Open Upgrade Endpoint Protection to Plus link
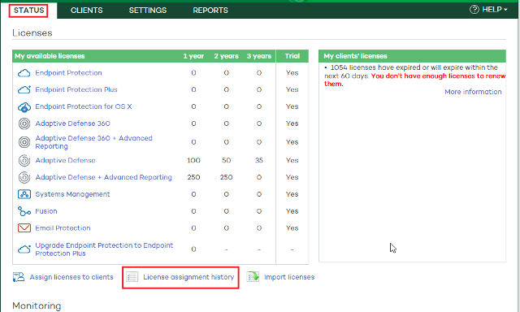Image resolution: width=520 pixels, height=312 pixels. tap(104, 249)
